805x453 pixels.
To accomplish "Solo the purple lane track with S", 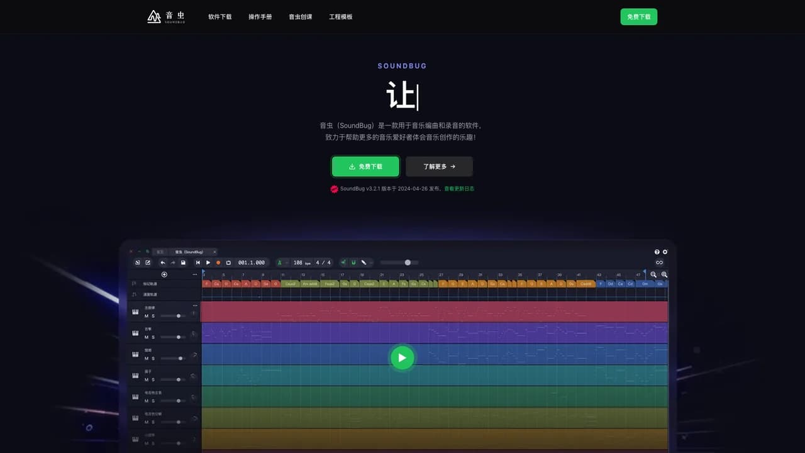I will pyautogui.click(x=153, y=337).
